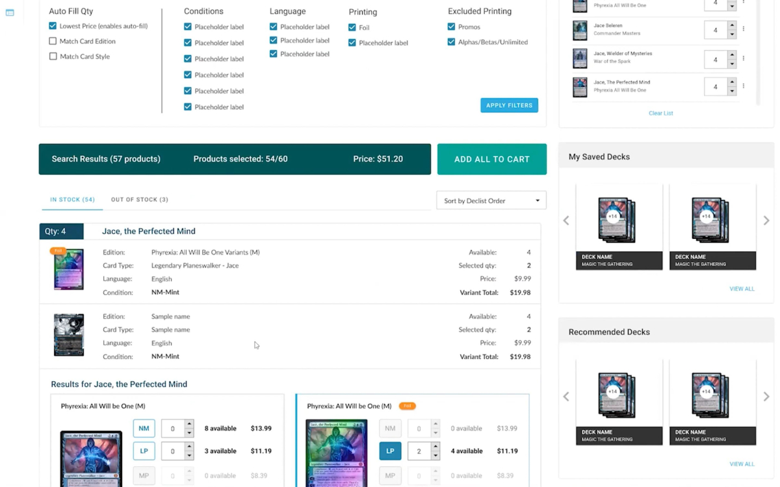Increase quantity for Jace, Wielder of Mysteries
Image resolution: width=780 pixels, height=487 pixels.
coord(732,56)
